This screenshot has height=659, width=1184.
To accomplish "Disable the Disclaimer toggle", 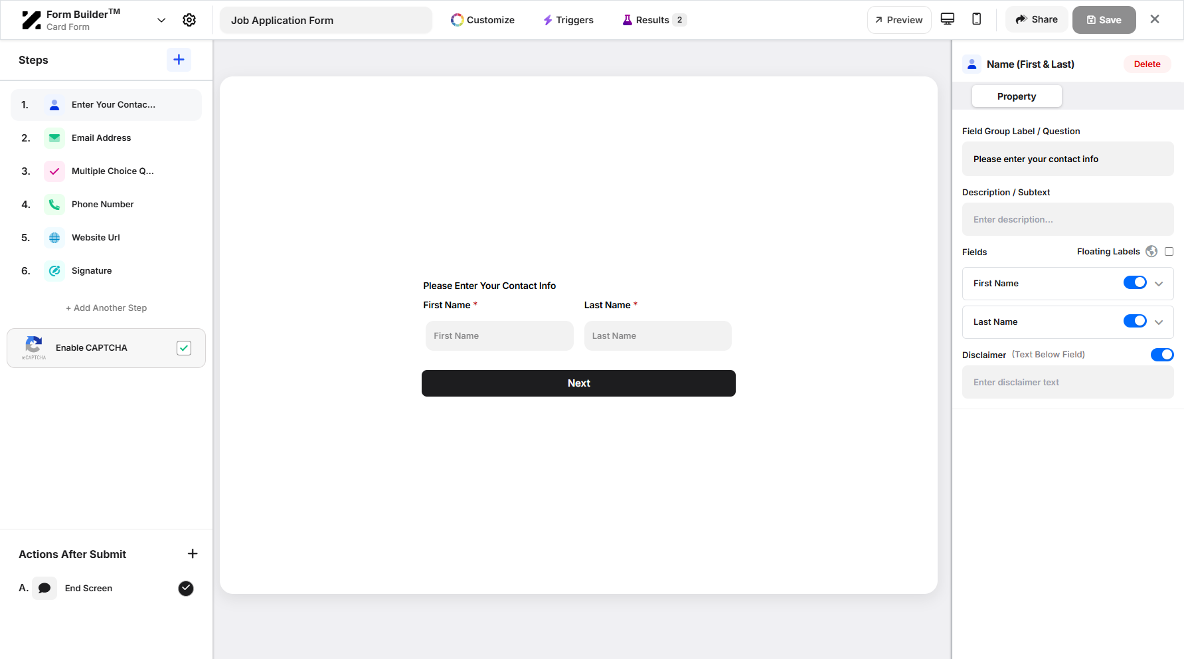I will (x=1162, y=355).
